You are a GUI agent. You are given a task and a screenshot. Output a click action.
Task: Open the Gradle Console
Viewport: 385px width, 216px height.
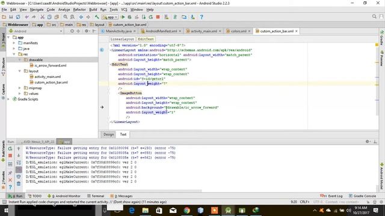[x=362, y=196]
